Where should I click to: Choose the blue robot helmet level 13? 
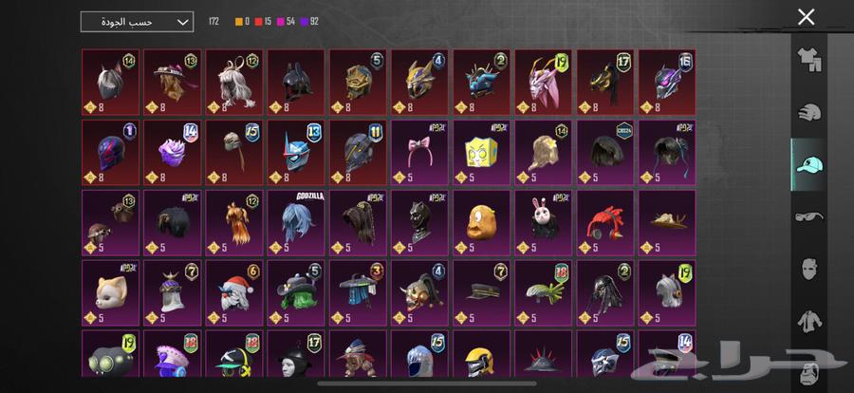(296, 153)
